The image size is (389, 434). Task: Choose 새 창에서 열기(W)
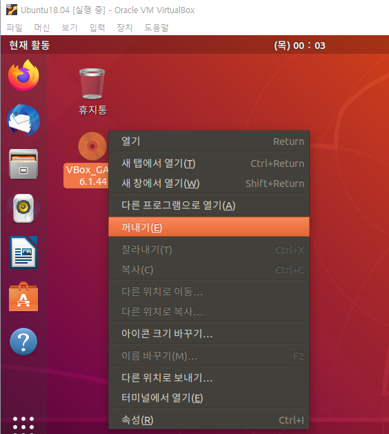209,183
